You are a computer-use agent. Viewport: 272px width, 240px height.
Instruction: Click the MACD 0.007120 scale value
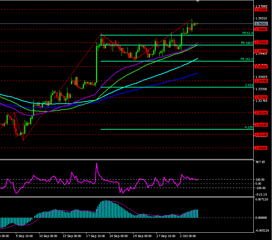click(x=262, y=200)
